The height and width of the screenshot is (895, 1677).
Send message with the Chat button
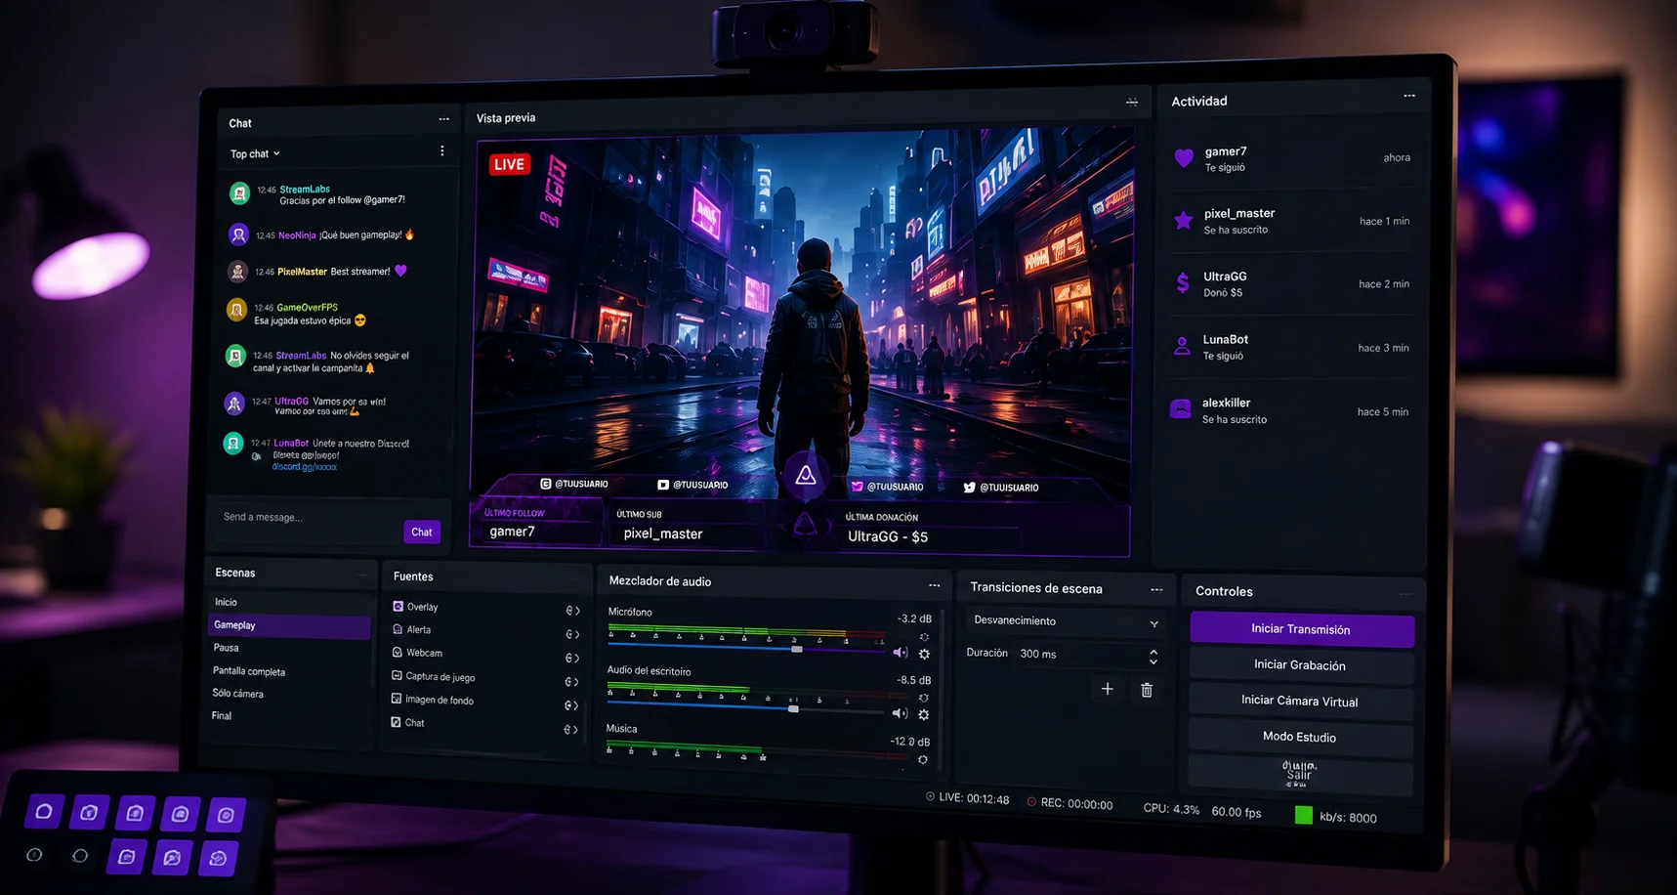pyautogui.click(x=422, y=533)
